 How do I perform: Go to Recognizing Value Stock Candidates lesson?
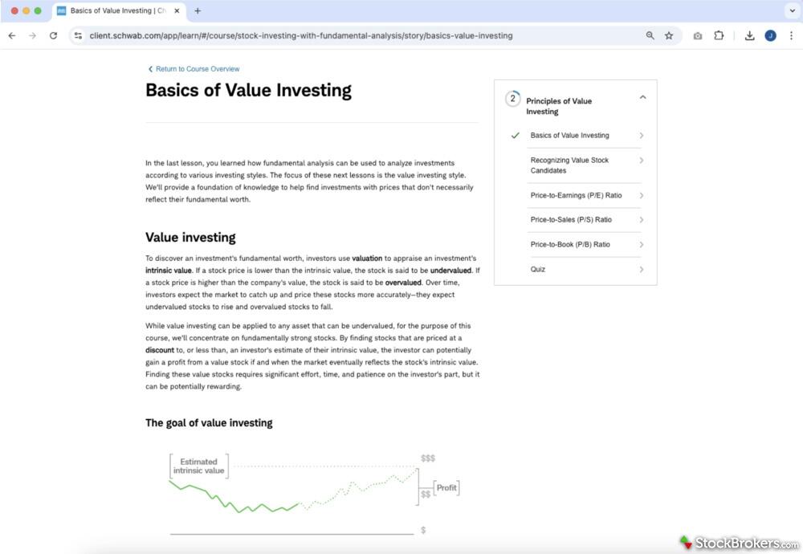pos(569,165)
